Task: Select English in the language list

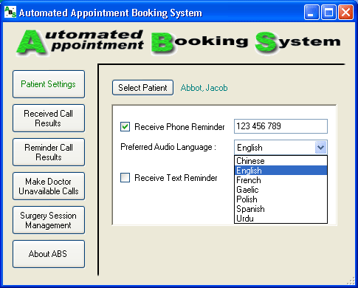Action: (x=280, y=171)
